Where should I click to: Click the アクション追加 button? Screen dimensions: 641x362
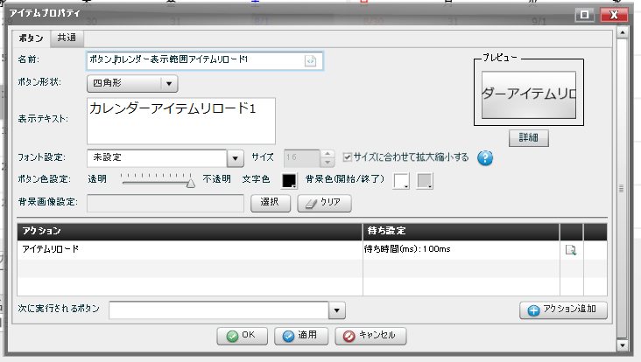pyautogui.click(x=563, y=310)
